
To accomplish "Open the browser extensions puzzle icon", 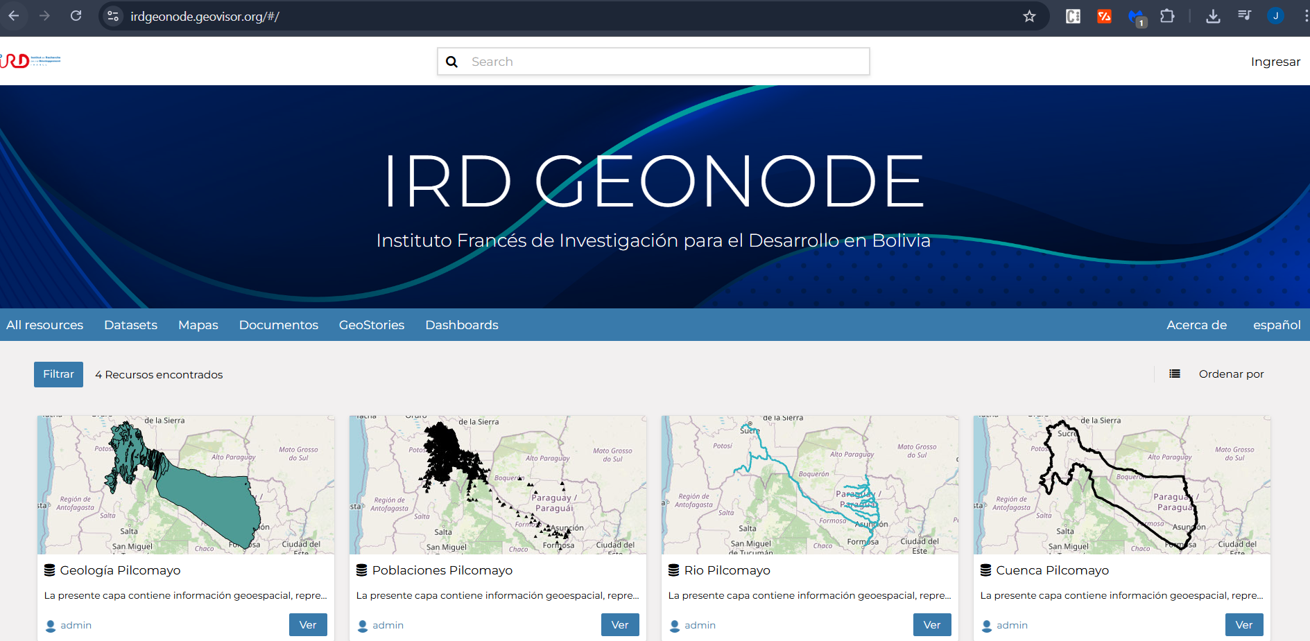I will point(1168,15).
